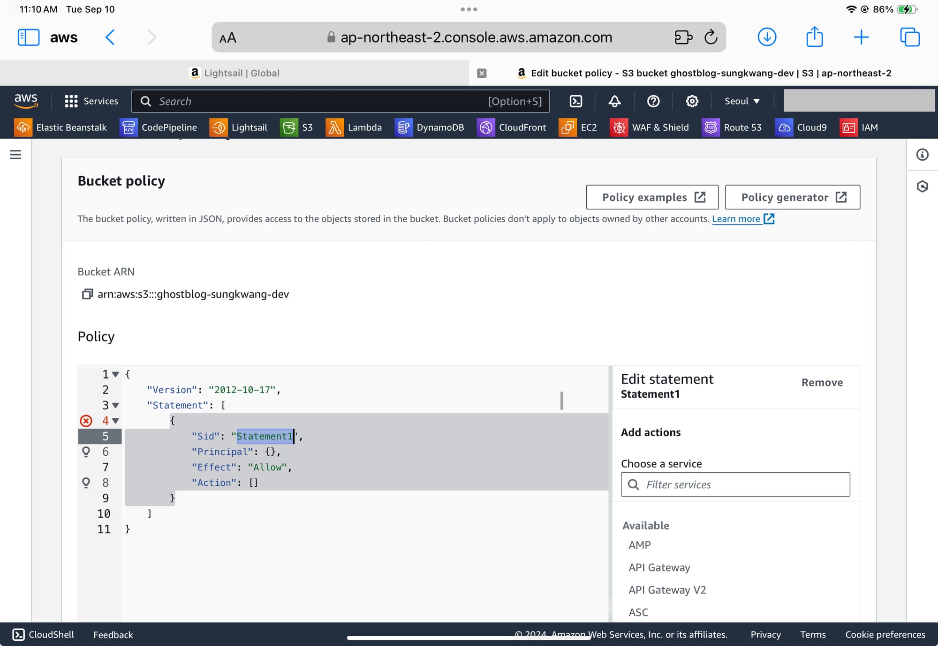Open the Privacy footer link

click(x=765, y=634)
